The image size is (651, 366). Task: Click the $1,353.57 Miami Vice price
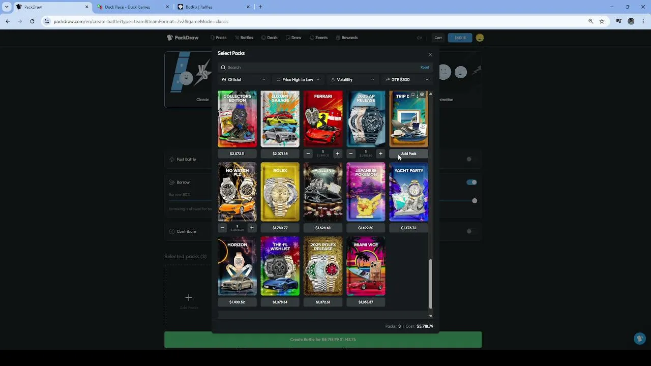tap(366, 302)
